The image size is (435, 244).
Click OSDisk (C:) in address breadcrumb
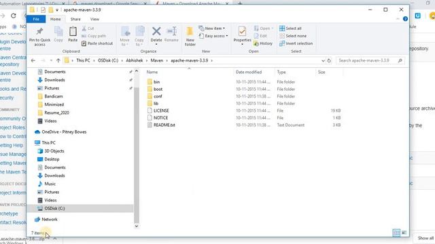tap(108, 60)
